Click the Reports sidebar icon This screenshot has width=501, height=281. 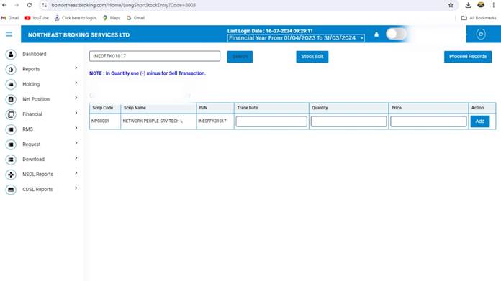point(11,70)
